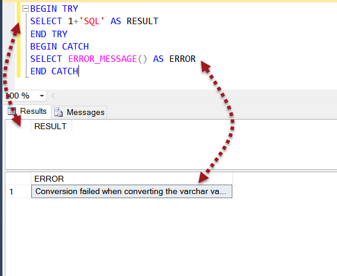Open the 100 % zoom dropdown
This screenshot has height=276, width=337.
pos(42,96)
